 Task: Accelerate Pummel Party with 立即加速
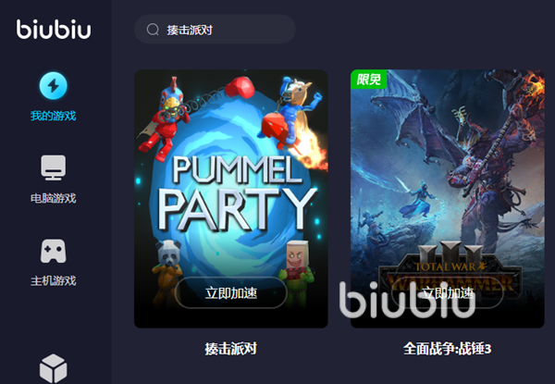[x=230, y=292]
